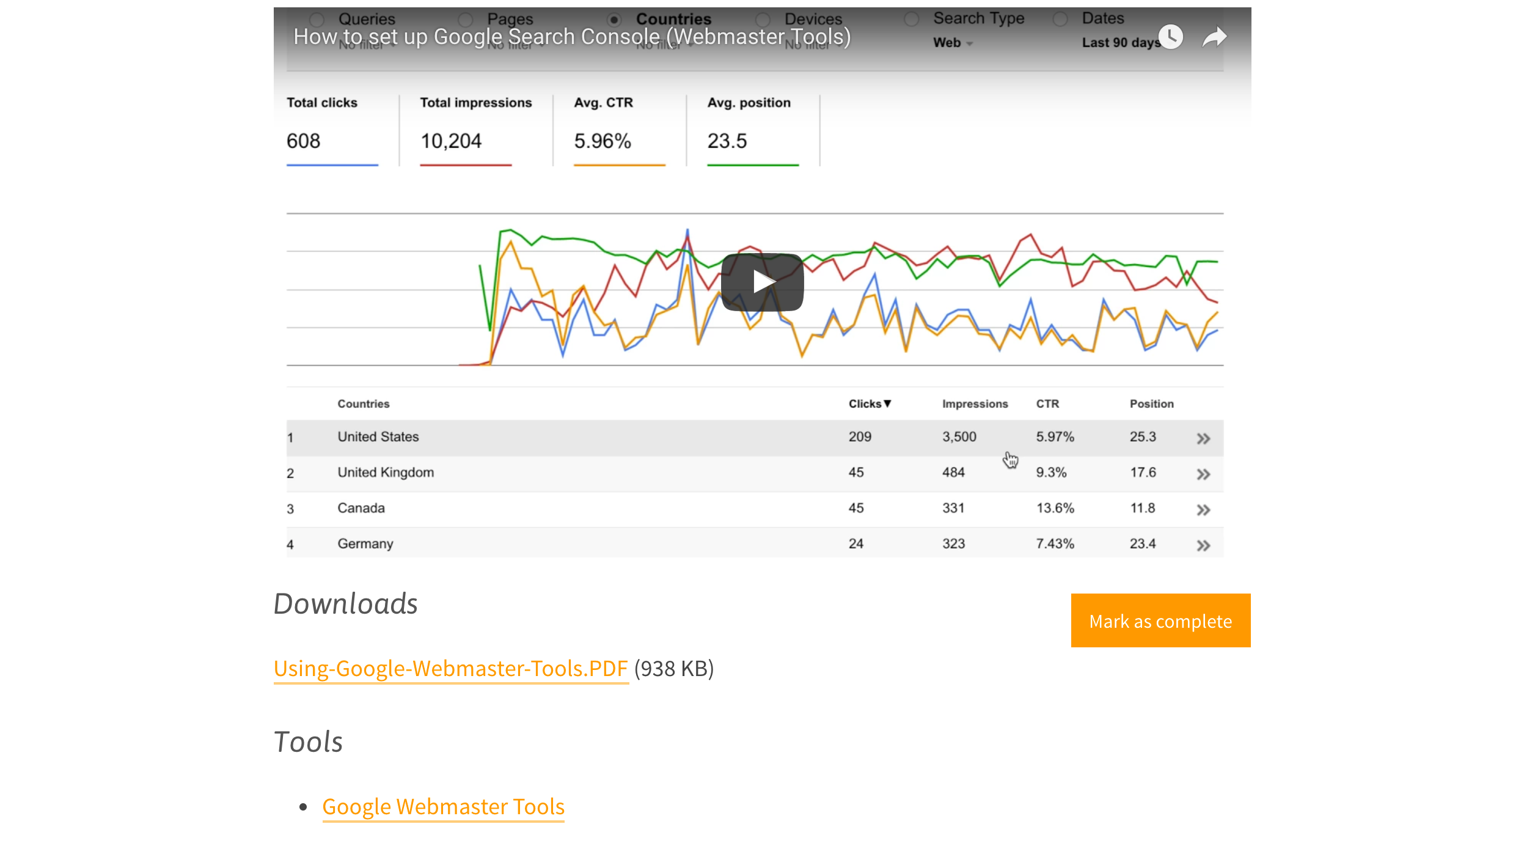Select the Pages radio button
The width and height of the screenshot is (1524, 857).
(x=465, y=20)
